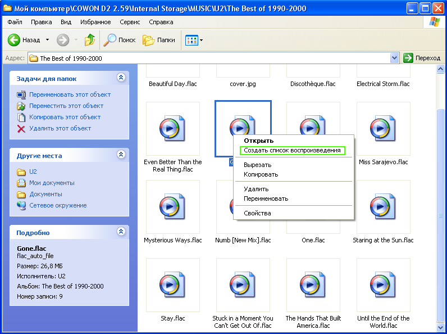Choose Создать список воспроизведения in context menu
This screenshot has width=447, height=334.
click(294, 150)
